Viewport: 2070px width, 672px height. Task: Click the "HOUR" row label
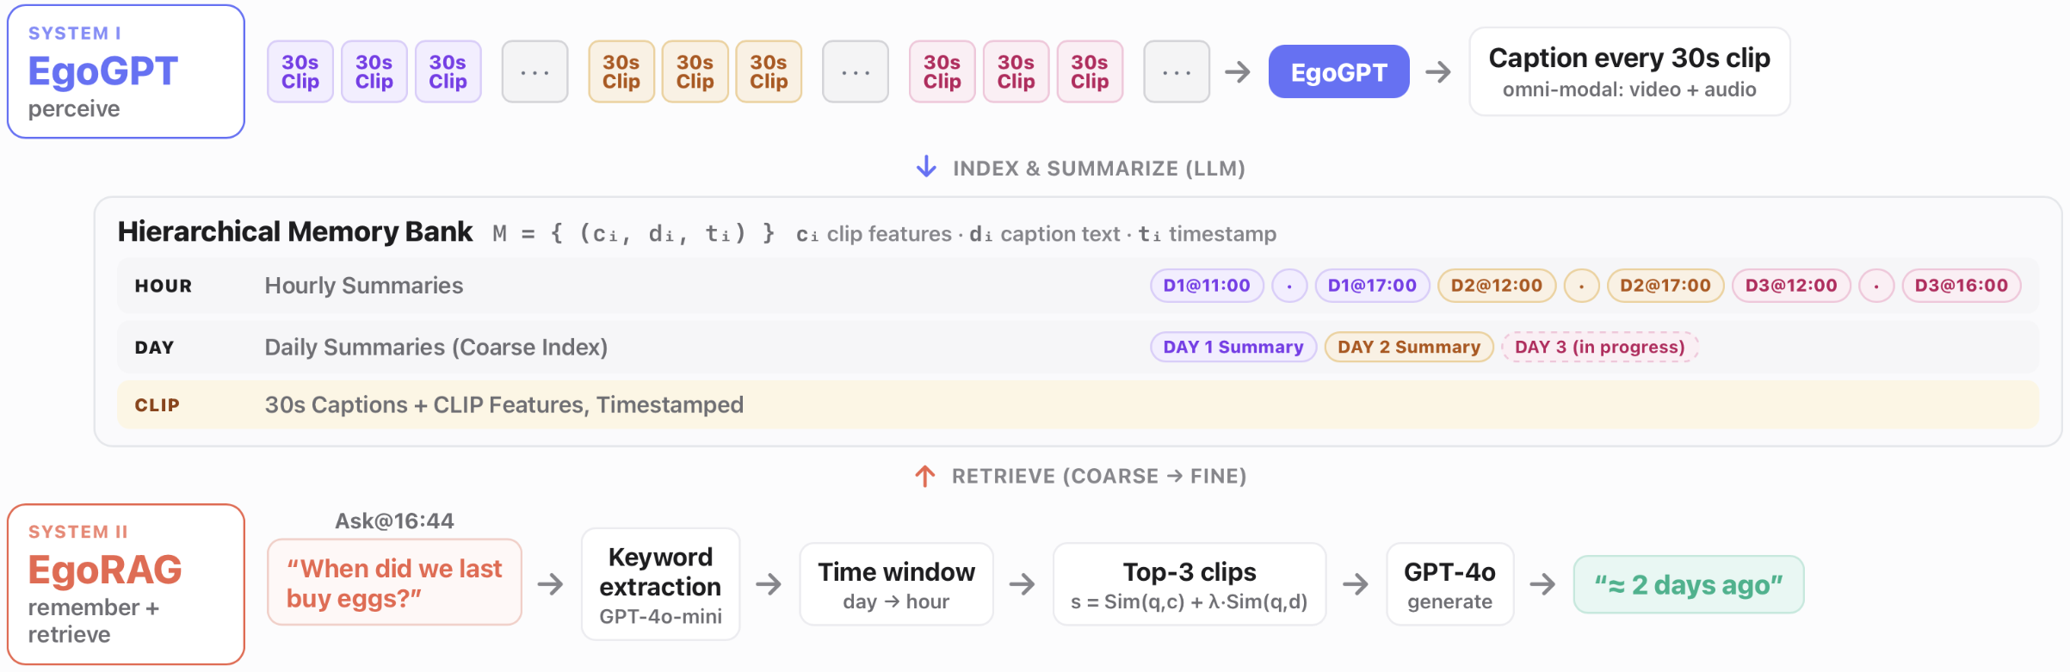pyautogui.click(x=164, y=286)
